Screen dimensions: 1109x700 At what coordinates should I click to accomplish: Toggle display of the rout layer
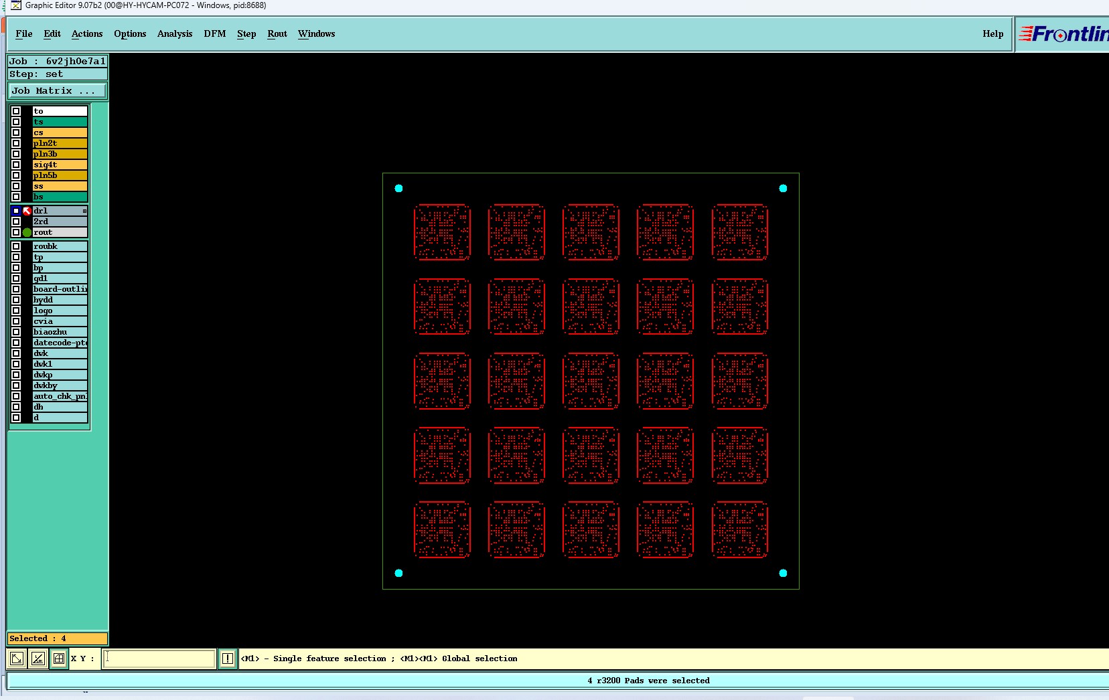(x=16, y=232)
